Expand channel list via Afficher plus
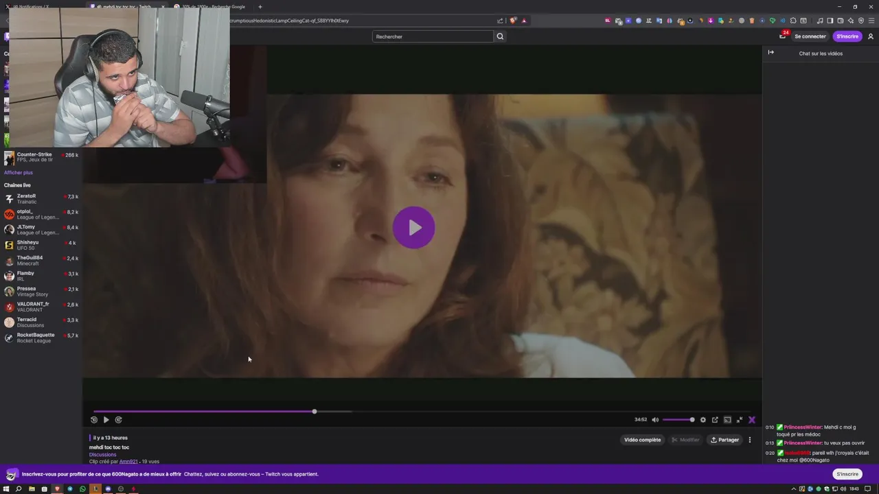The width and height of the screenshot is (879, 494). coord(19,173)
